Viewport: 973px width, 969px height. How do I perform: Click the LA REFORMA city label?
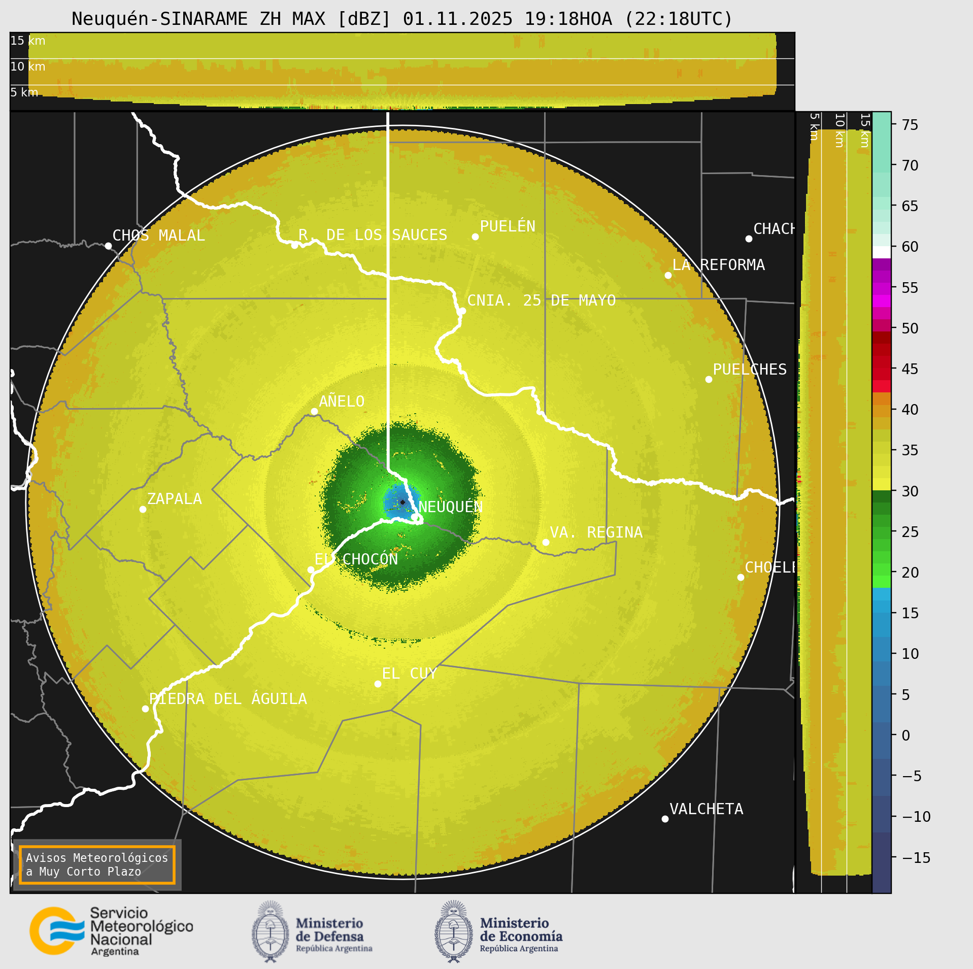point(718,265)
